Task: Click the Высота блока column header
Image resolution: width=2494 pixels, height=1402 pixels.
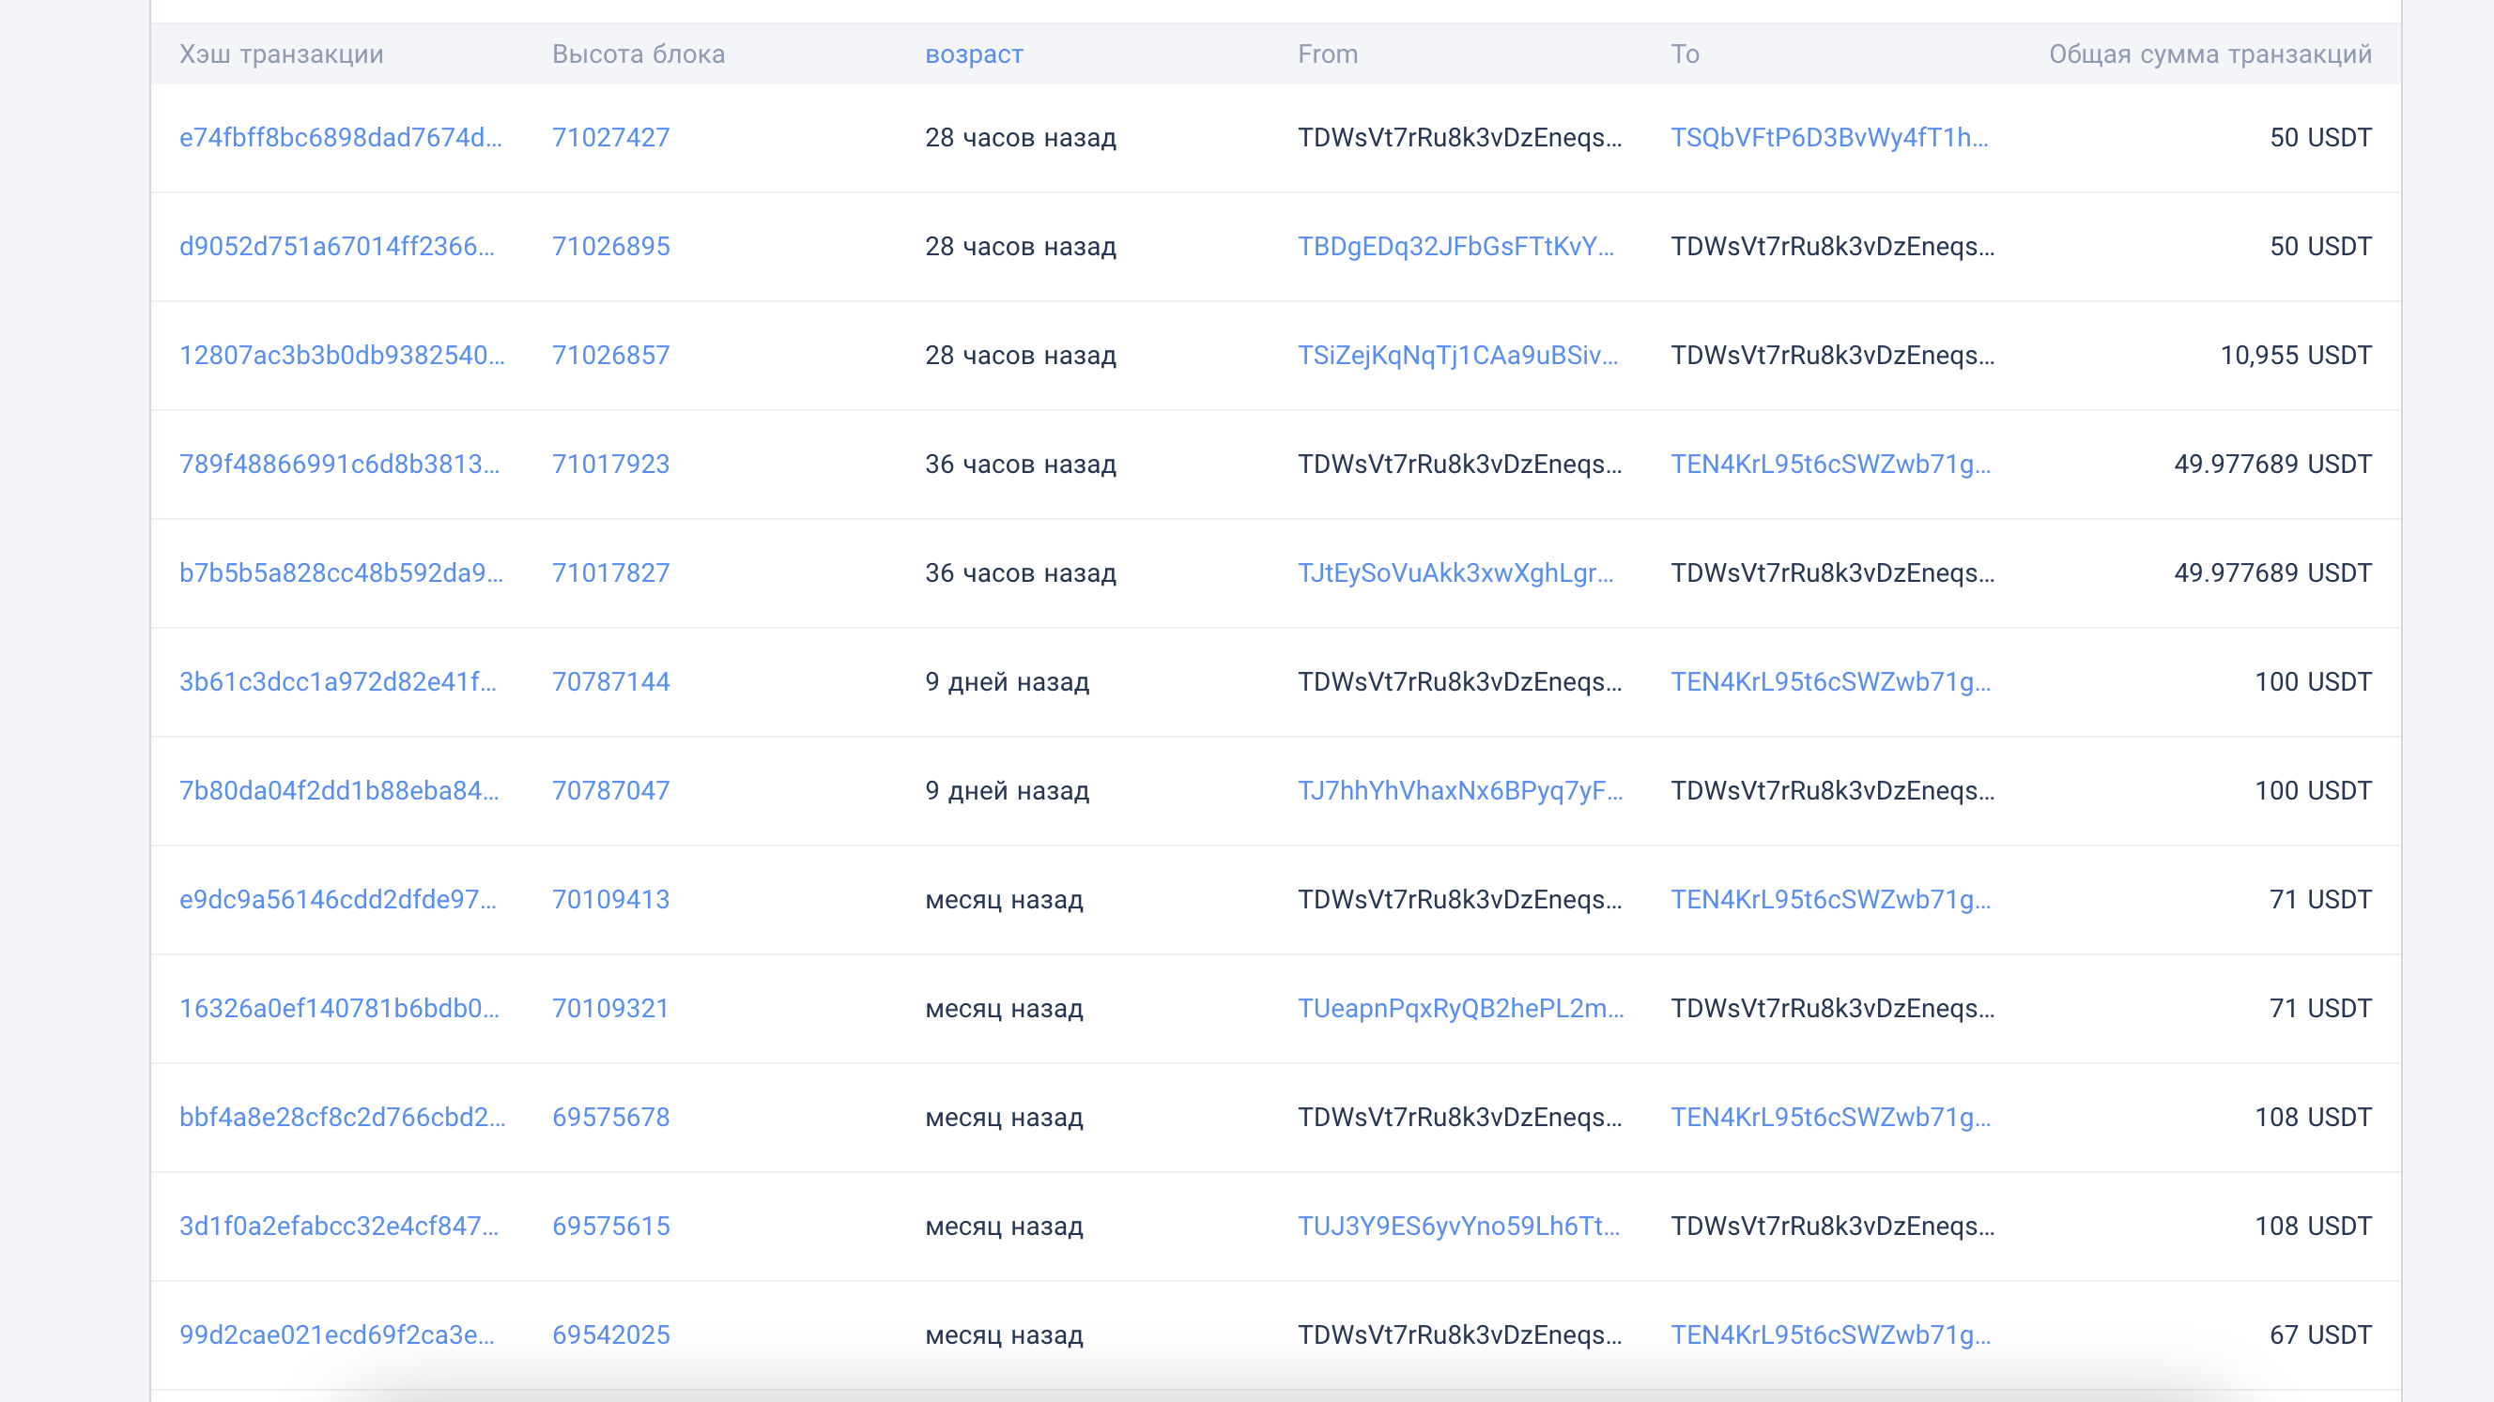Action: click(639, 54)
